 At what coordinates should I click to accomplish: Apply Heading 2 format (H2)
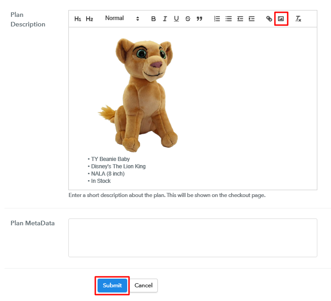coord(89,19)
